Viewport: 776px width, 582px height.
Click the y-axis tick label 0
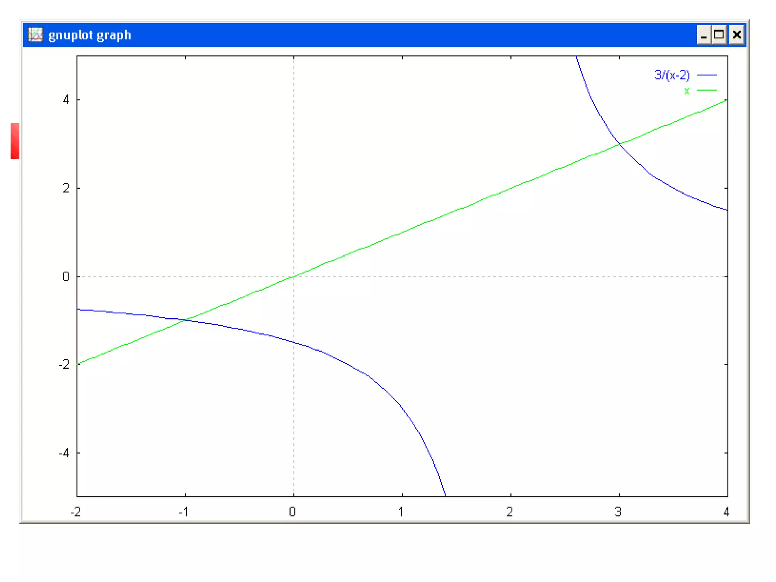tap(66, 277)
